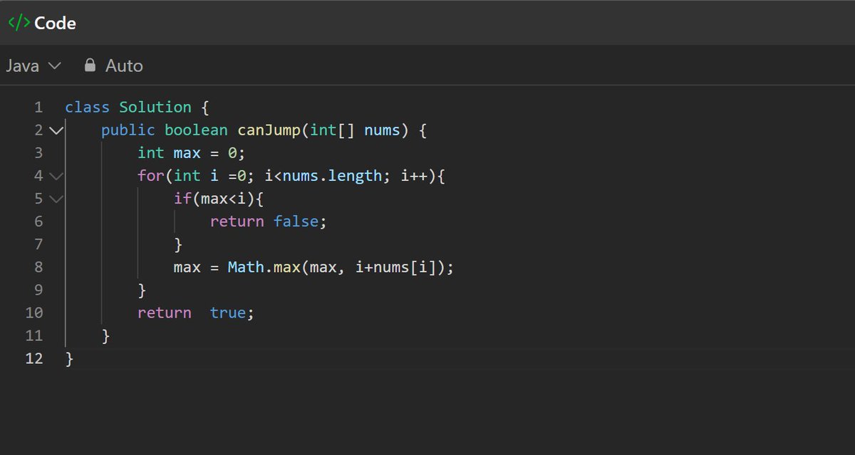Click line number 3 in the gutter
This screenshot has width=855, height=455.
coord(38,153)
